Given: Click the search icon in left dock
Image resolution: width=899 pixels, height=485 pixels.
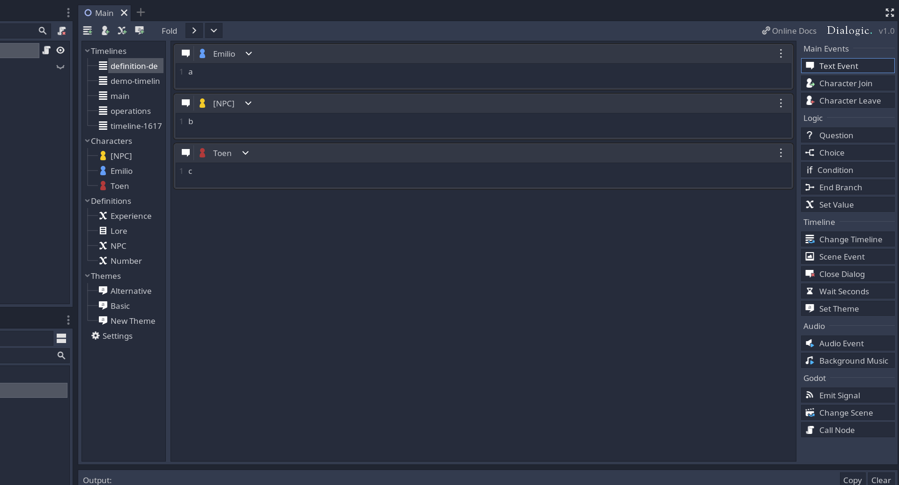Looking at the screenshot, I should [43, 31].
